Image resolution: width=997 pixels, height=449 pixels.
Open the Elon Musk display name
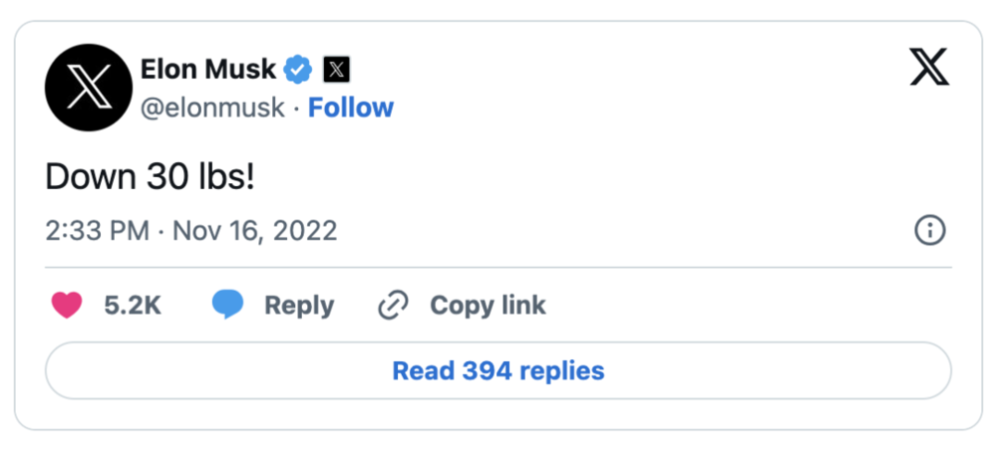208,70
